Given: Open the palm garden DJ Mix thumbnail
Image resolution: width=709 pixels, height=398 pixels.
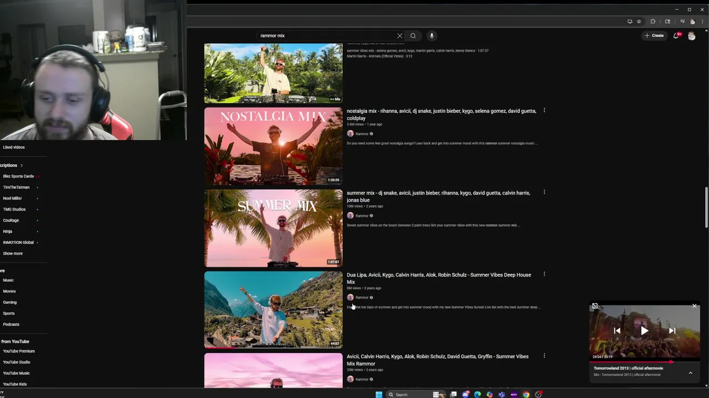Looking at the screenshot, I should click(x=273, y=74).
